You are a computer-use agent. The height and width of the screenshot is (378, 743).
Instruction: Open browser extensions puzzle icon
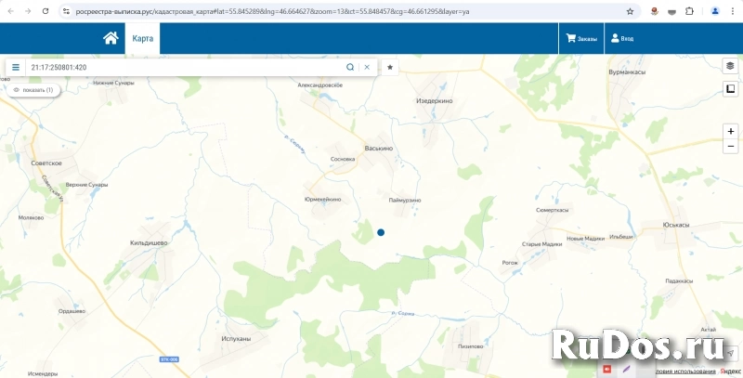(x=689, y=11)
